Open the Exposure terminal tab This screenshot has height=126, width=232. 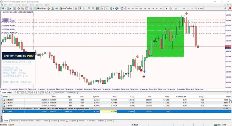pyautogui.click(x=15, y=121)
